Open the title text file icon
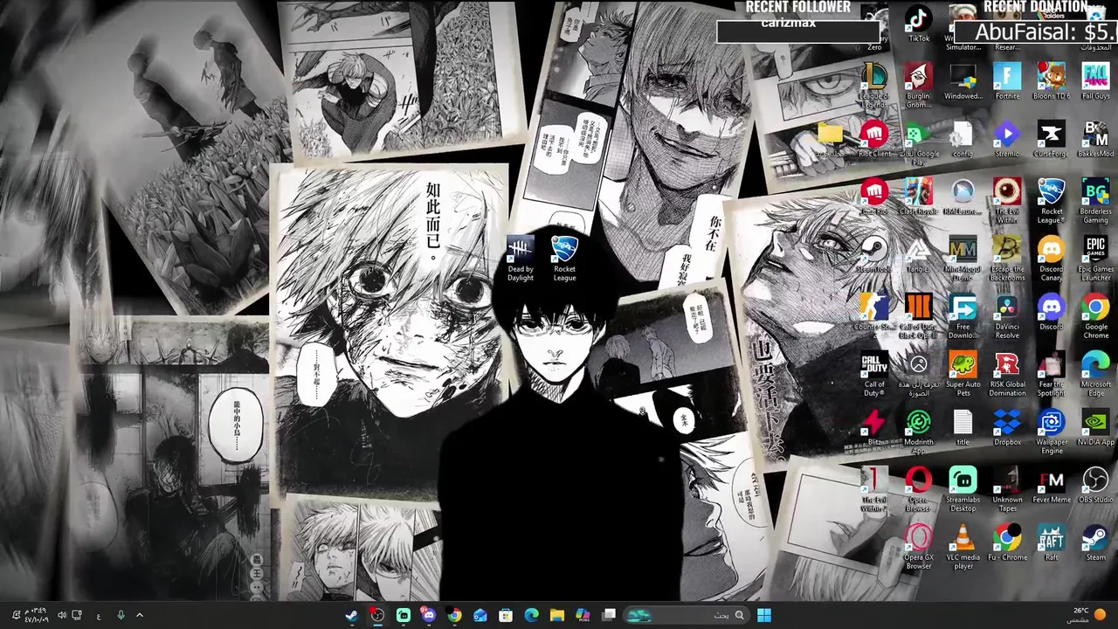This screenshot has width=1118, height=629. (x=963, y=427)
